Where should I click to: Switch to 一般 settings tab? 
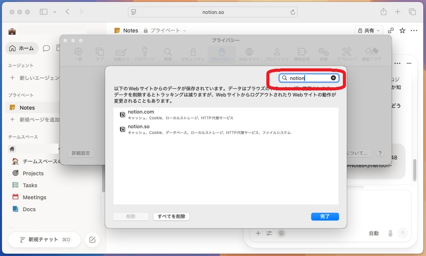[x=78, y=54]
